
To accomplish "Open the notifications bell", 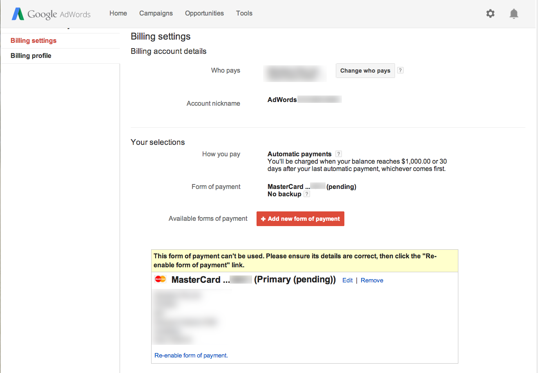I will (514, 14).
